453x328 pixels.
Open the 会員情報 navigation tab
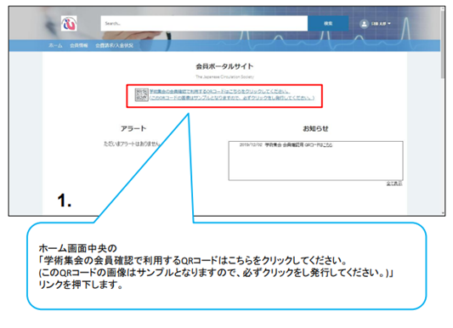pyautogui.click(x=78, y=46)
